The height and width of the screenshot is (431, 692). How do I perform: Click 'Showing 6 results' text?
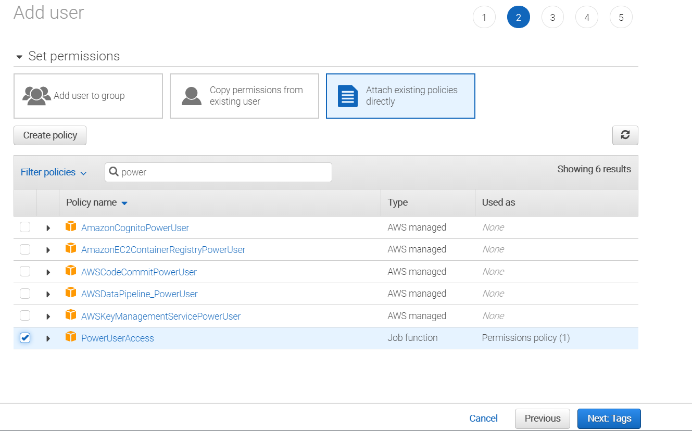point(594,169)
